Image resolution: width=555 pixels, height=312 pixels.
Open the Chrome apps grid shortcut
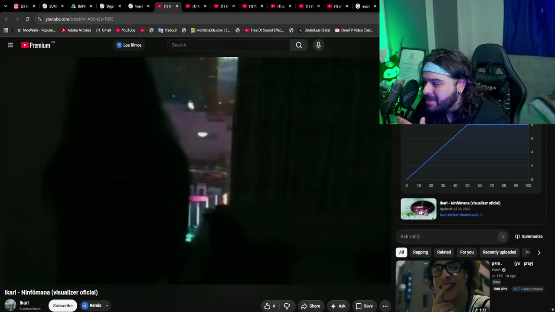(x=6, y=30)
